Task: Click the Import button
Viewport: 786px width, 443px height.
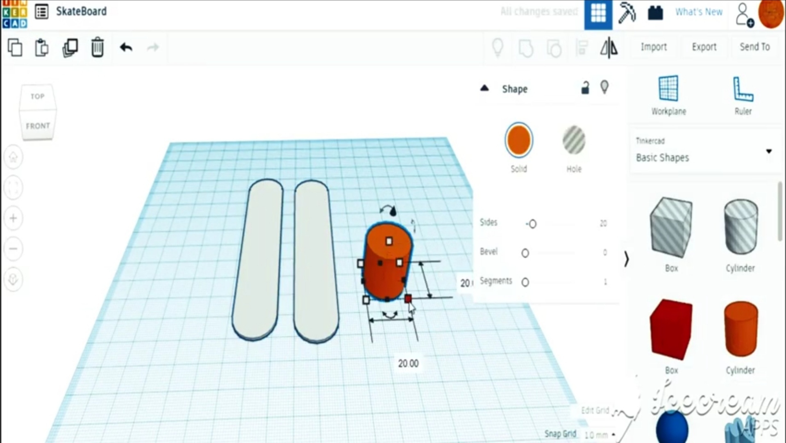Action: click(653, 47)
